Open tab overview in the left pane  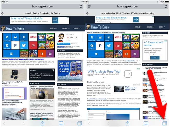[80, 123]
